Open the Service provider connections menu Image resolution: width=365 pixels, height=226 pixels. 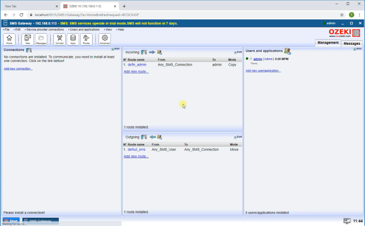44,30
